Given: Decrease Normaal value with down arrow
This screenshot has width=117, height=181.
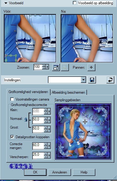Looking at the screenshot, I should pyautogui.click(x=46, y=121).
